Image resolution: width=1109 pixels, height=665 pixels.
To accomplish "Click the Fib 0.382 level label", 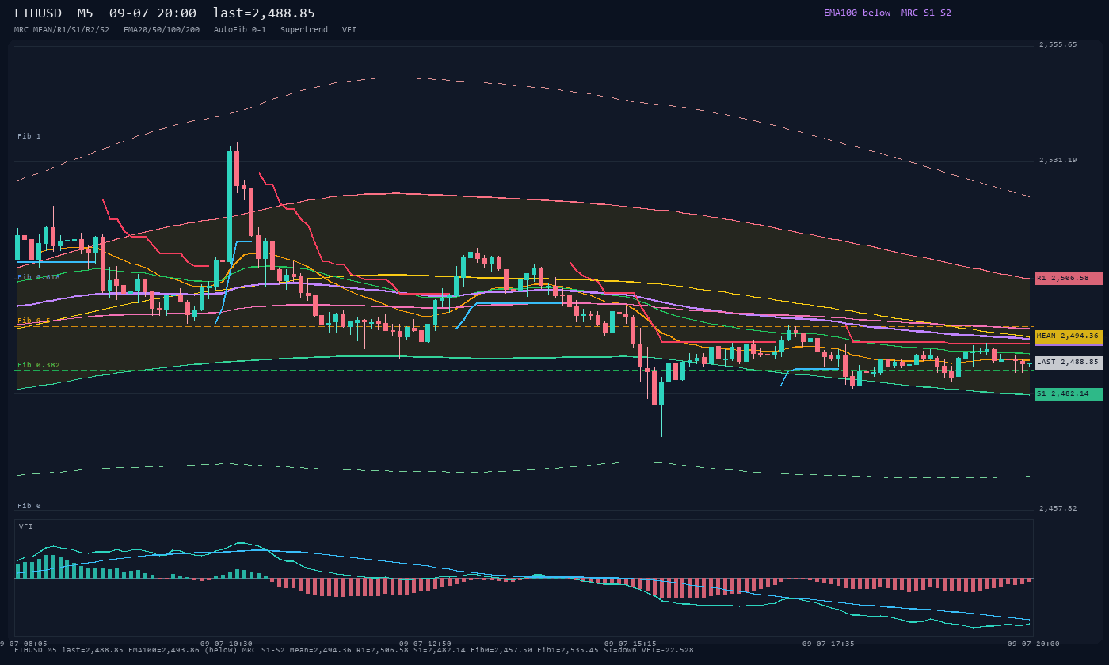I will coord(39,365).
